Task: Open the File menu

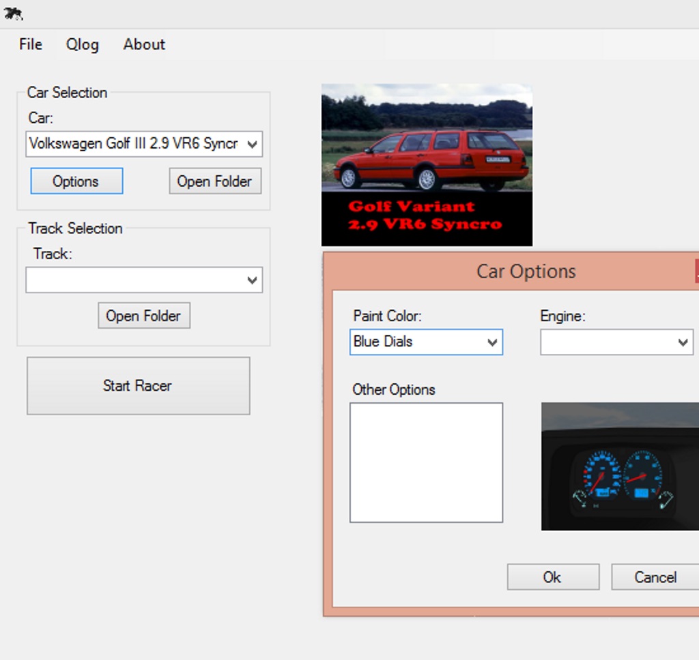Action: tap(31, 44)
